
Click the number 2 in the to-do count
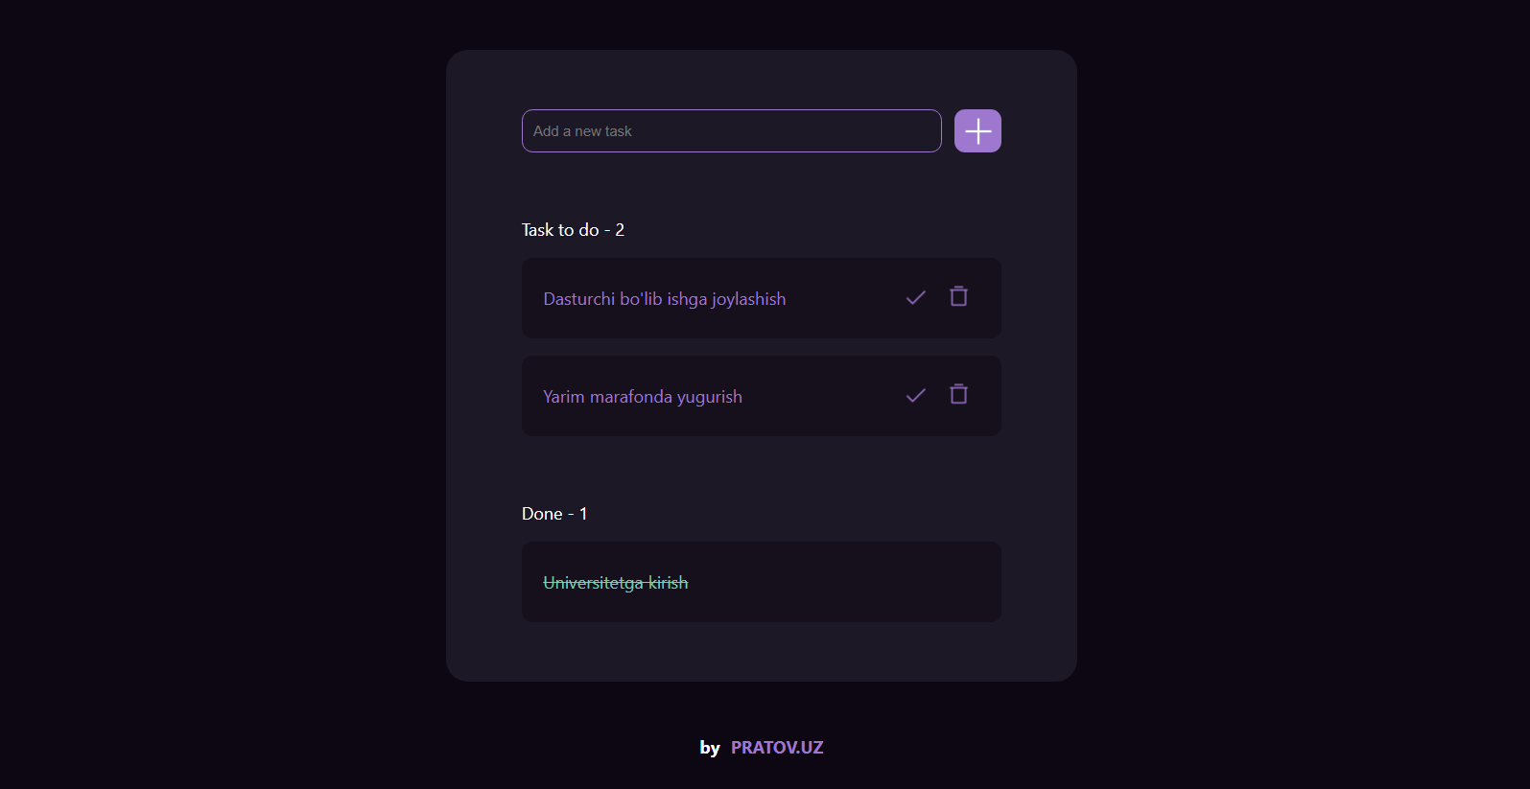[620, 230]
